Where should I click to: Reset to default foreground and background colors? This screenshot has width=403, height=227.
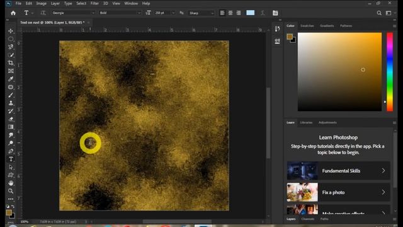pyautogui.click(x=8, y=206)
